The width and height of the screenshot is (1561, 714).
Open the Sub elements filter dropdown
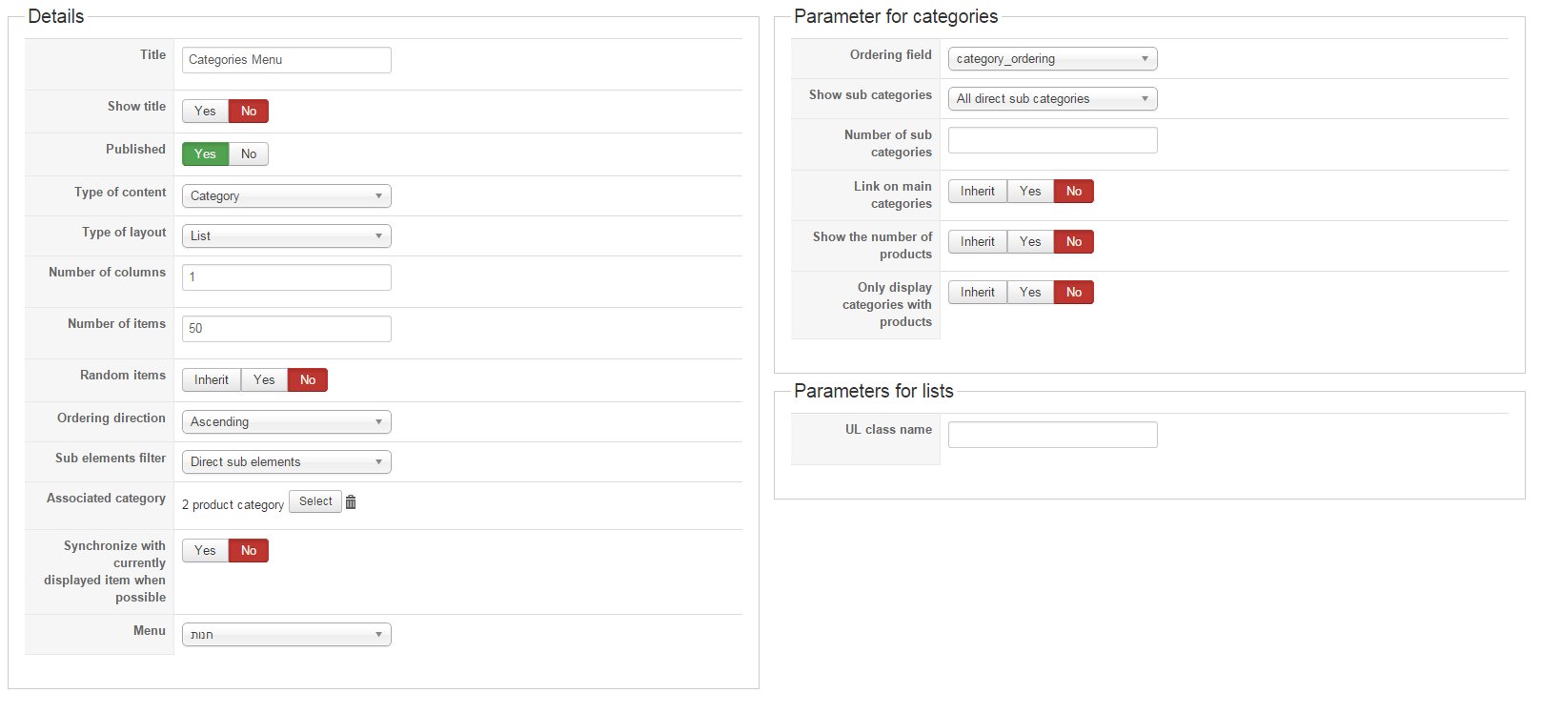pos(286,462)
